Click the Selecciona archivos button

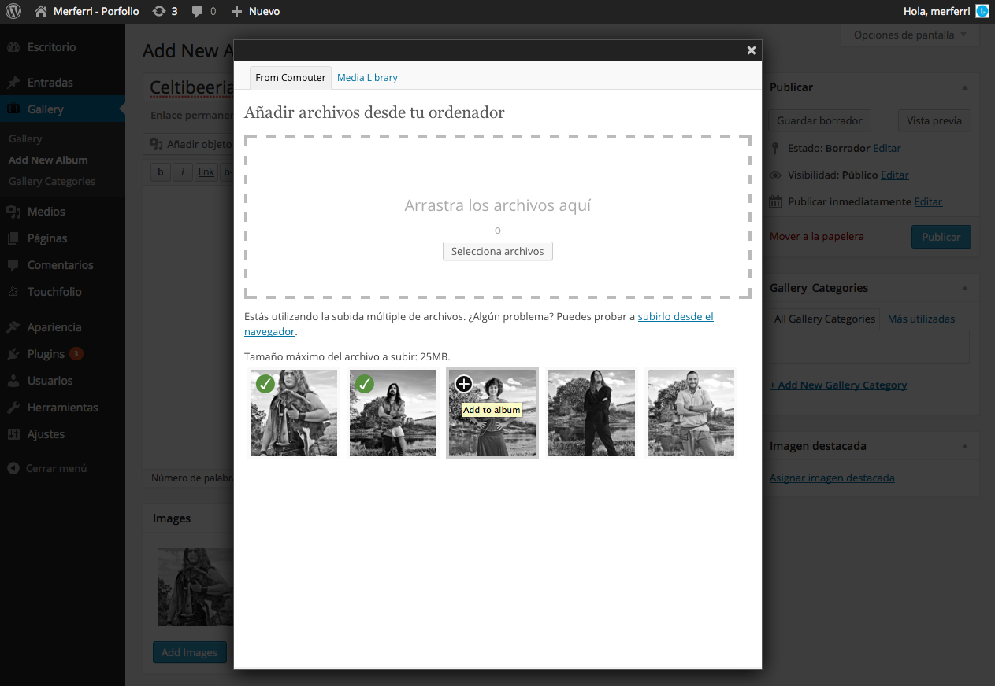point(498,251)
